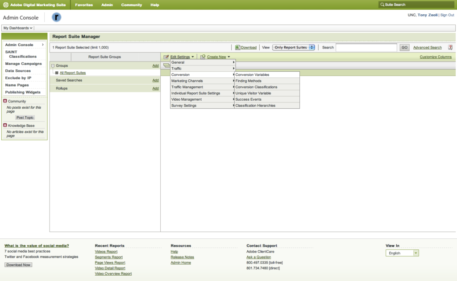
Task: Click the Adobe Digital Marketing Suite logo icon
Action: [5, 4]
